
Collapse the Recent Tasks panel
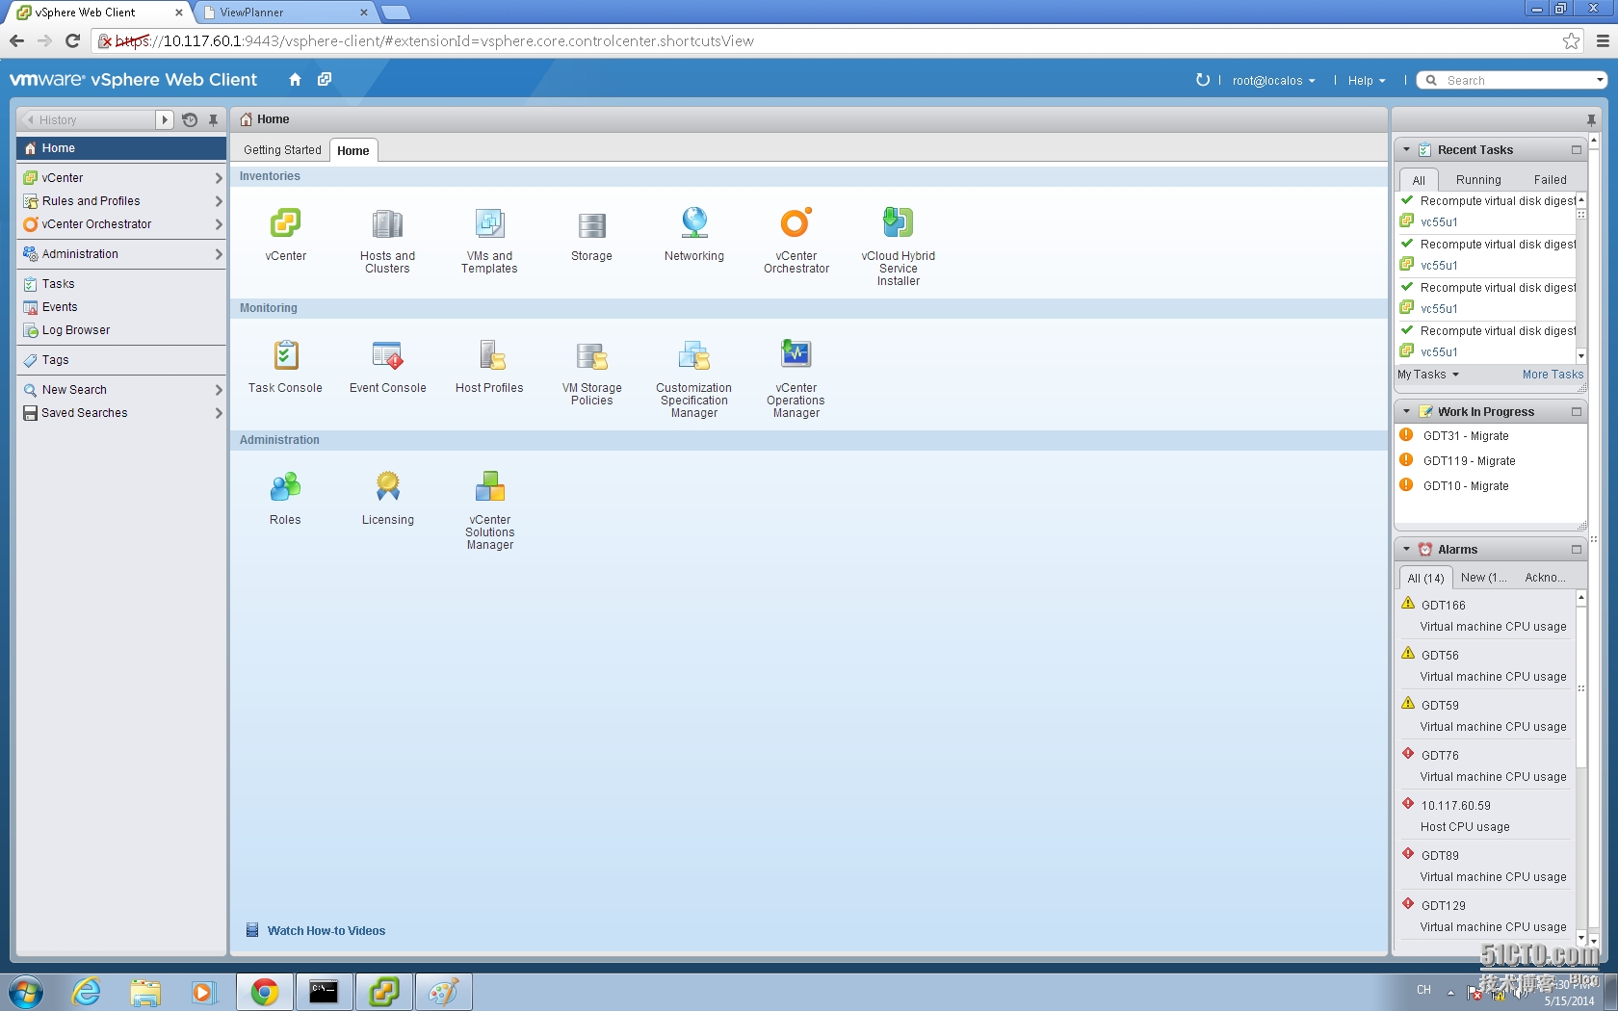1406,150
